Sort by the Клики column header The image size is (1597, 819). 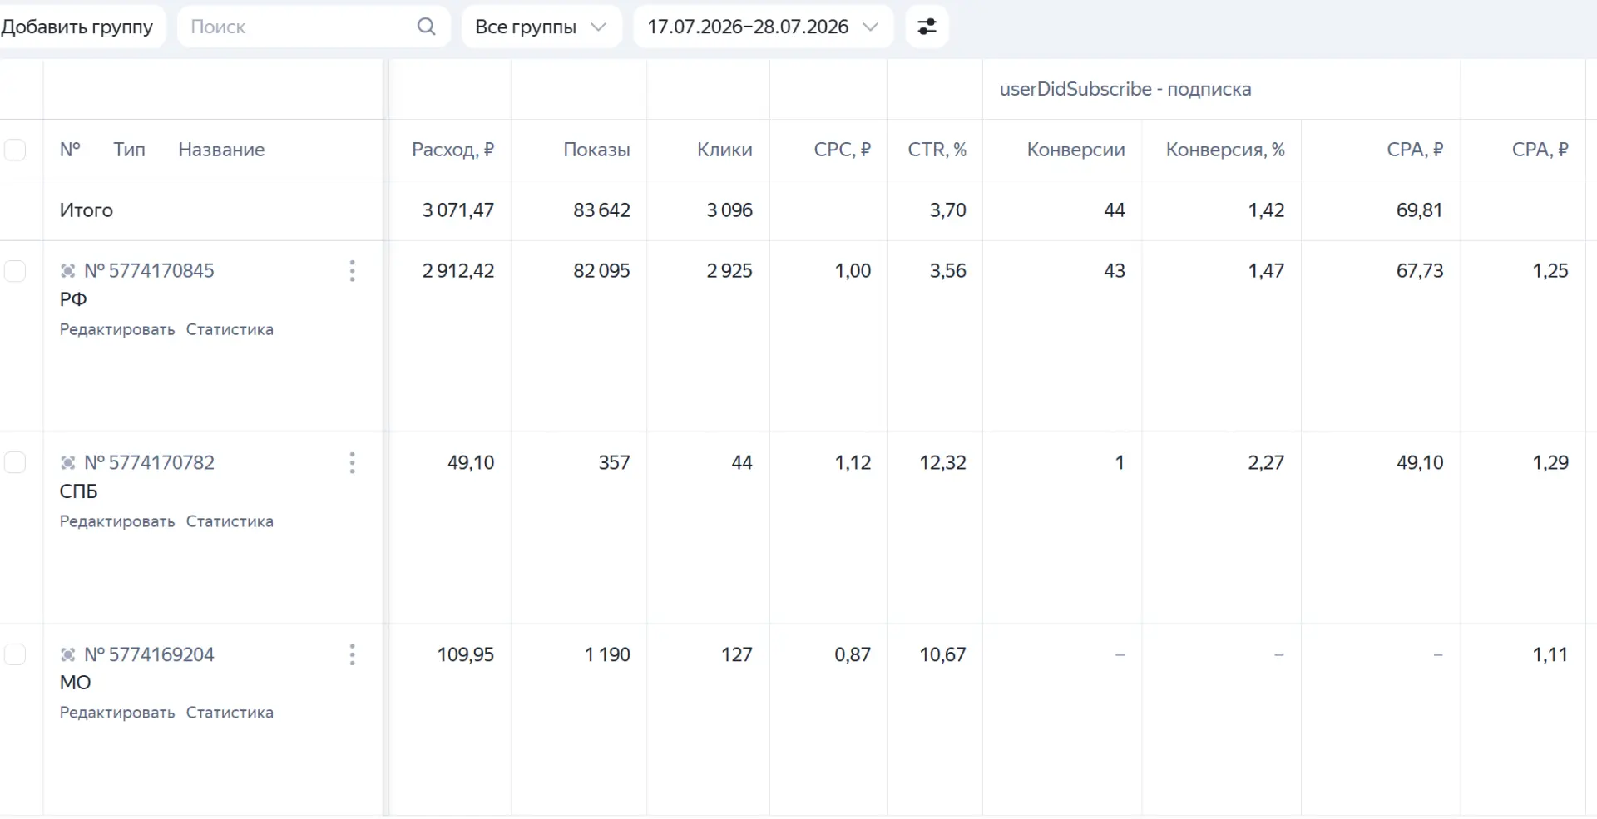coord(724,150)
